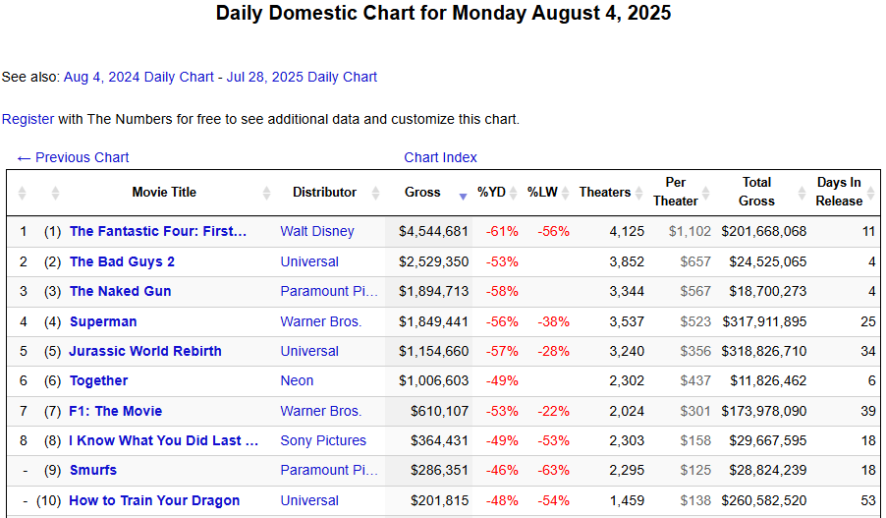Open Walt Disney distributor link
Image resolution: width=886 pixels, height=518 pixels.
(x=317, y=231)
